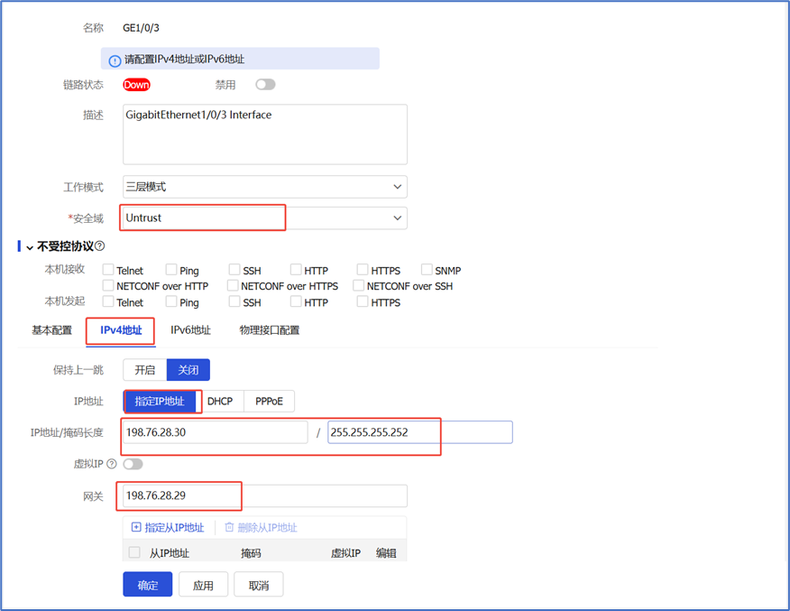
Task: Click the help icon beside 虚拟IP
Action: click(x=112, y=464)
